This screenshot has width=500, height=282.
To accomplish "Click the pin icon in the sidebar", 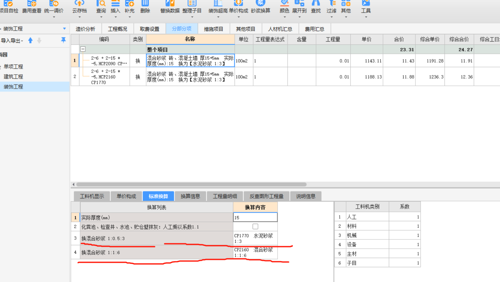I will [x=63, y=40].
